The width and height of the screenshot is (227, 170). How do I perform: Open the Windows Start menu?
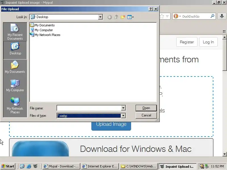coord(8,166)
